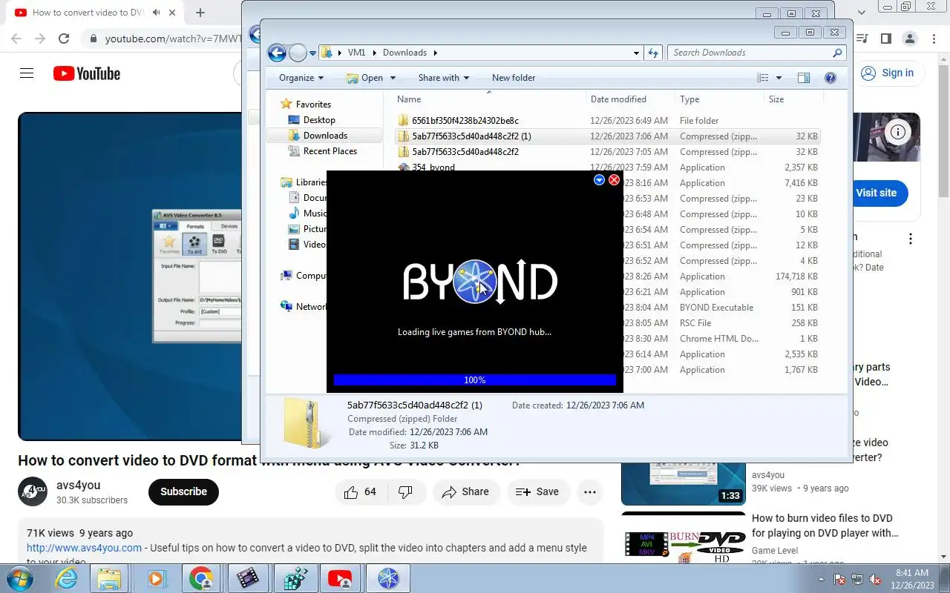The width and height of the screenshot is (950, 593).
Task: Open BYOND from the taskbar
Action: click(x=389, y=578)
